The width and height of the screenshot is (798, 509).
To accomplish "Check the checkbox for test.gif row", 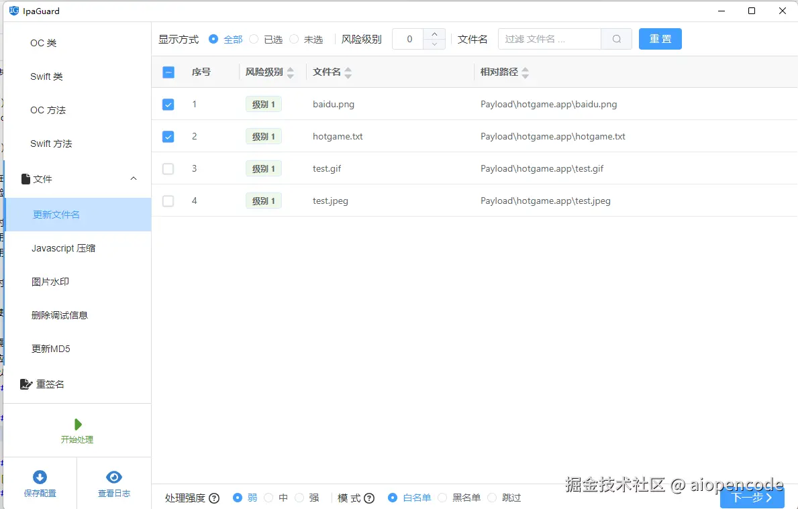I will point(168,168).
